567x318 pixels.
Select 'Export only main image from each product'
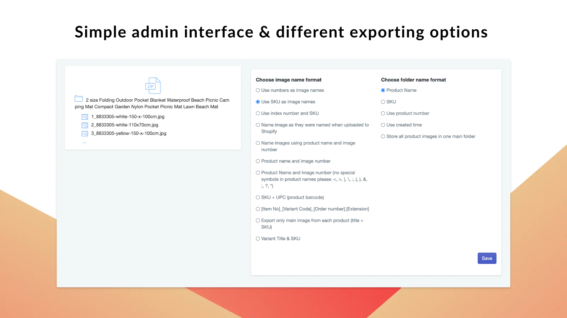(258, 220)
